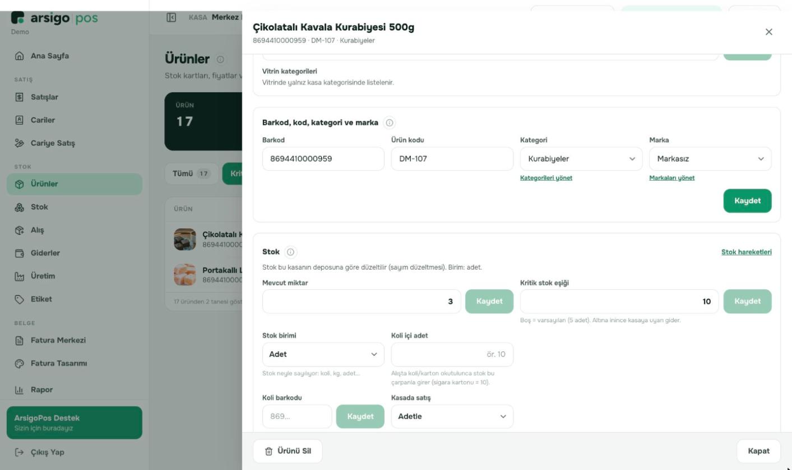Show info for Barkod, kod, kategori section

click(x=390, y=123)
